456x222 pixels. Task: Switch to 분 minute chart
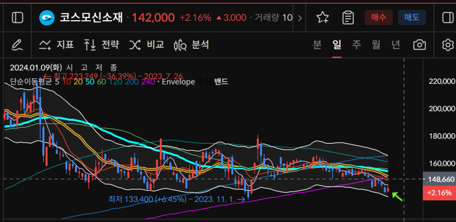(317, 45)
